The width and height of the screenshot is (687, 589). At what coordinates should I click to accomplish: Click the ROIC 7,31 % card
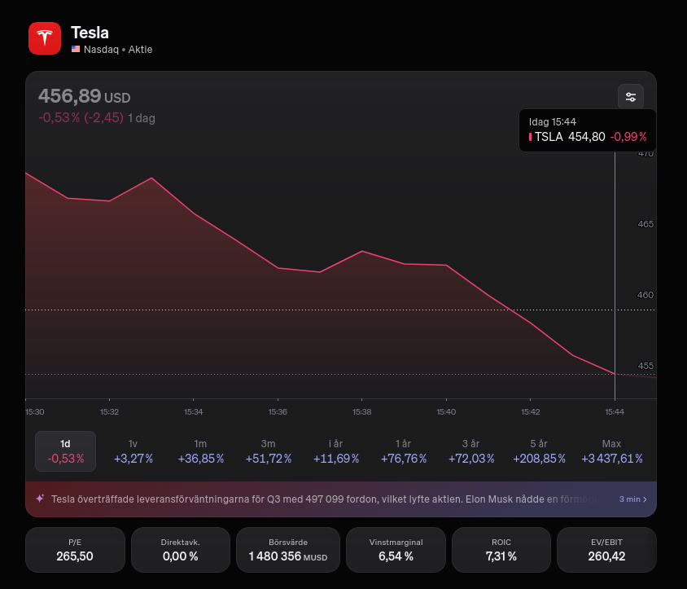501,550
